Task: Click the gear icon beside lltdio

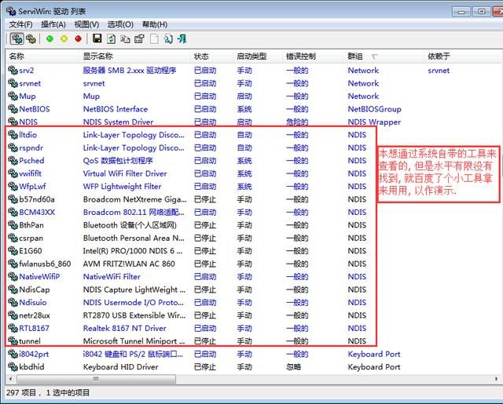Action: click(x=13, y=135)
